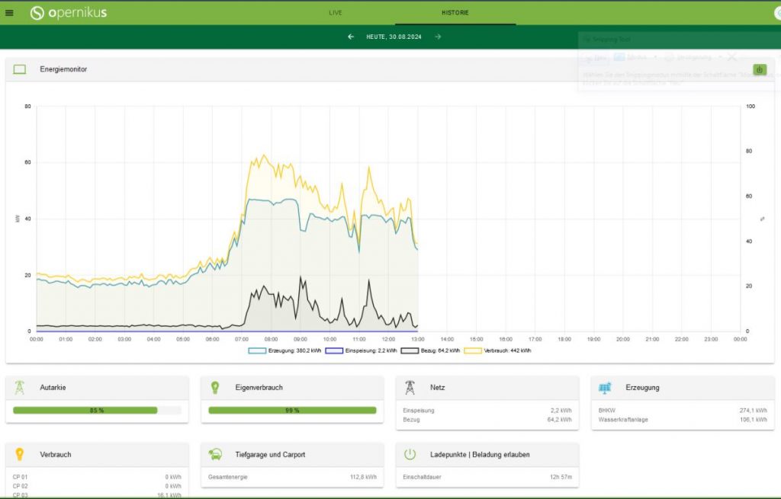Click the Eigenverbrauch bulb icon
Viewport: 781px width, 499px height.
(x=214, y=387)
